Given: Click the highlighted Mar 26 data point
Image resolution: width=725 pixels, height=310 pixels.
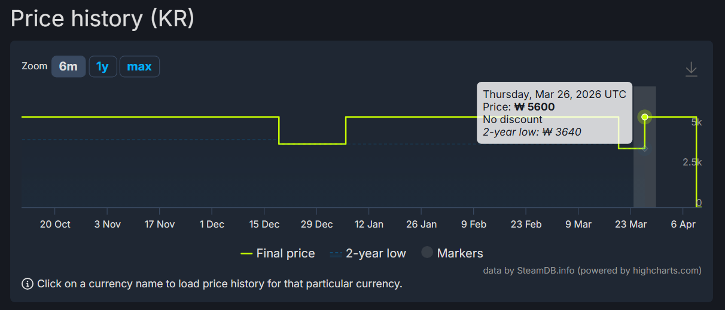Looking at the screenshot, I should pyautogui.click(x=645, y=117).
